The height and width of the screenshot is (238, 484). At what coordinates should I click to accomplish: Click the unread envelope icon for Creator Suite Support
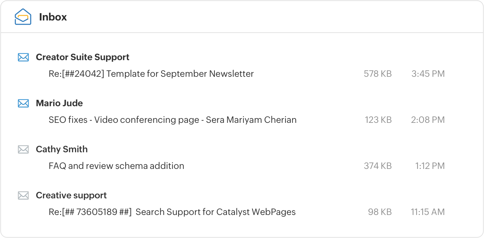(x=23, y=57)
